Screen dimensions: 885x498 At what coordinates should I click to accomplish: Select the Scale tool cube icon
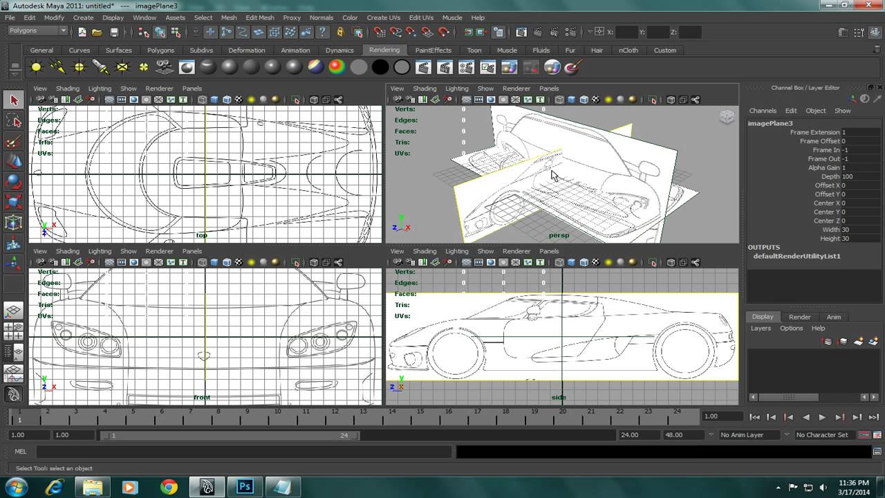pos(14,202)
